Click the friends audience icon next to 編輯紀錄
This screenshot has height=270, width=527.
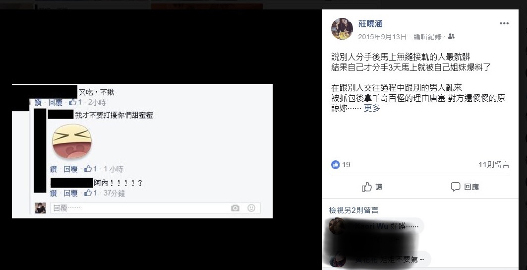tap(451, 36)
